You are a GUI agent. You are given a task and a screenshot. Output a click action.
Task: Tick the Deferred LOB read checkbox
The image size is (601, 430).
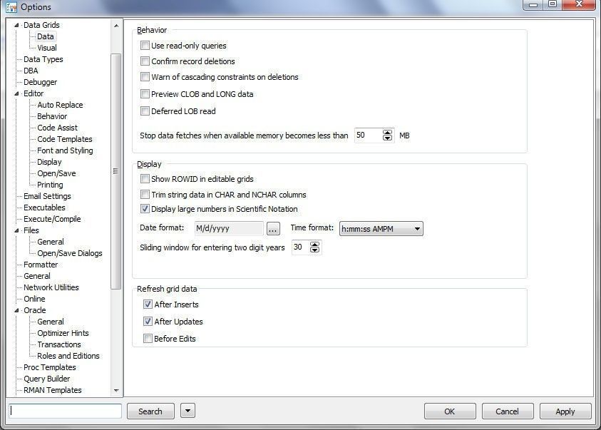tap(145, 111)
